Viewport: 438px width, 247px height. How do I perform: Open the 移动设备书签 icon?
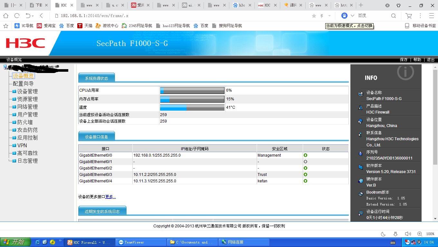point(407,26)
